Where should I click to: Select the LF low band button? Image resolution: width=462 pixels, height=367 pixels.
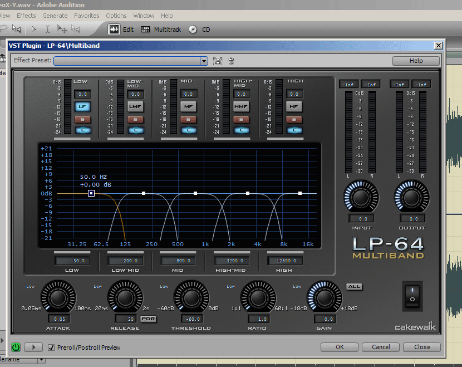(x=82, y=106)
